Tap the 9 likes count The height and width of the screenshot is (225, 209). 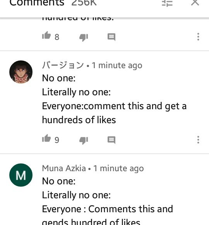point(57,140)
